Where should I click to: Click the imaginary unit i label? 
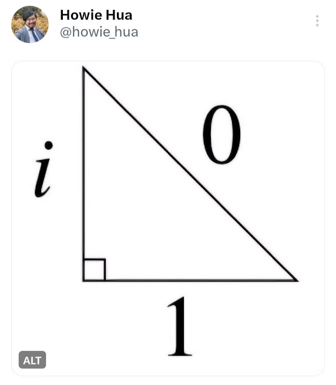43,169
